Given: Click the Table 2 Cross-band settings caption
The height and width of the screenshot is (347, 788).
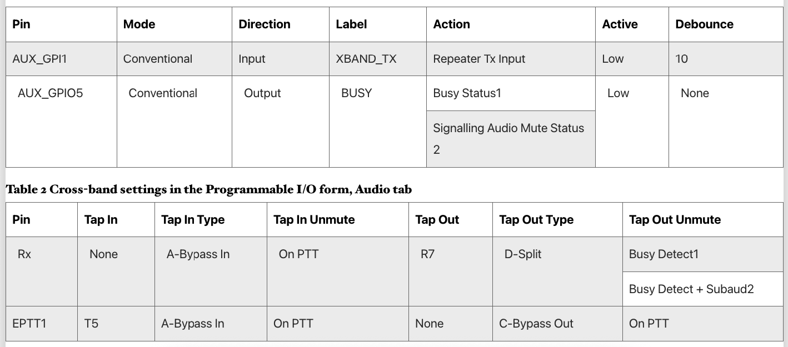Looking at the screenshot, I should click(x=209, y=189).
